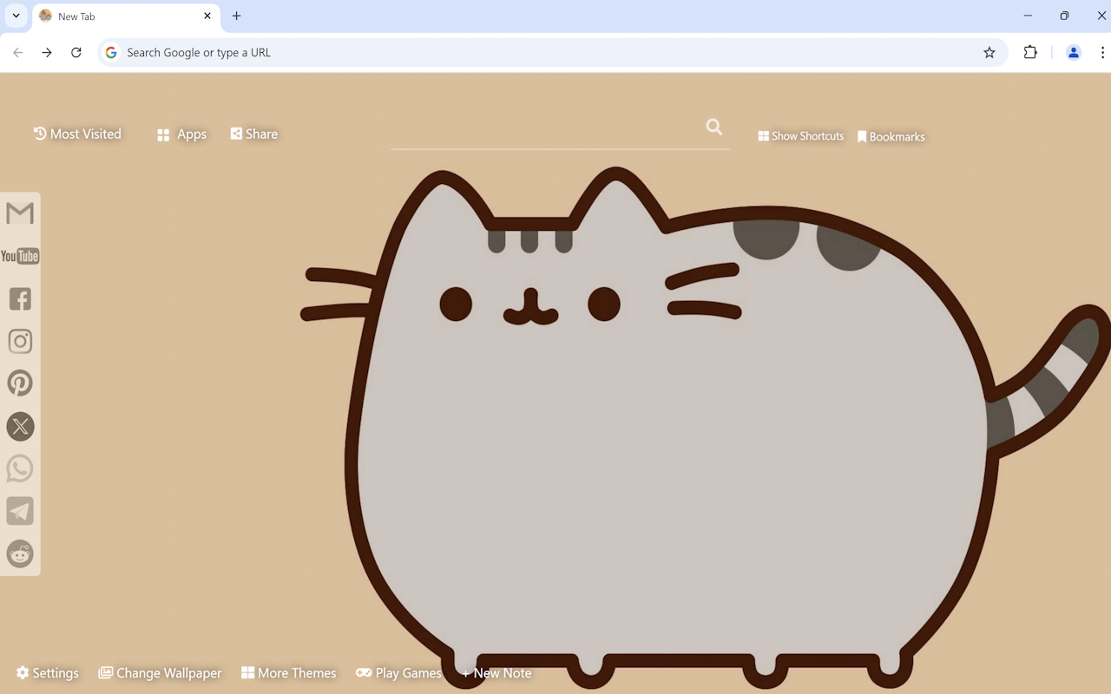Open the Facebook sidebar shortcut

pos(20,298)
